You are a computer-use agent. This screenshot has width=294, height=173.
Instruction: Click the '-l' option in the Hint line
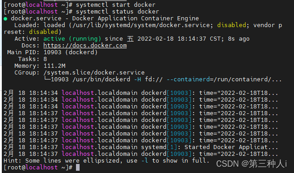pos(145,161)
